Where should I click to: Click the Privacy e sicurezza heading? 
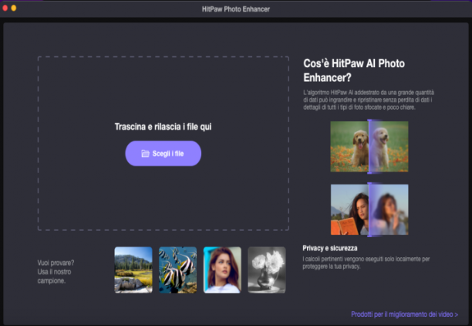click(x=330, y=248)
